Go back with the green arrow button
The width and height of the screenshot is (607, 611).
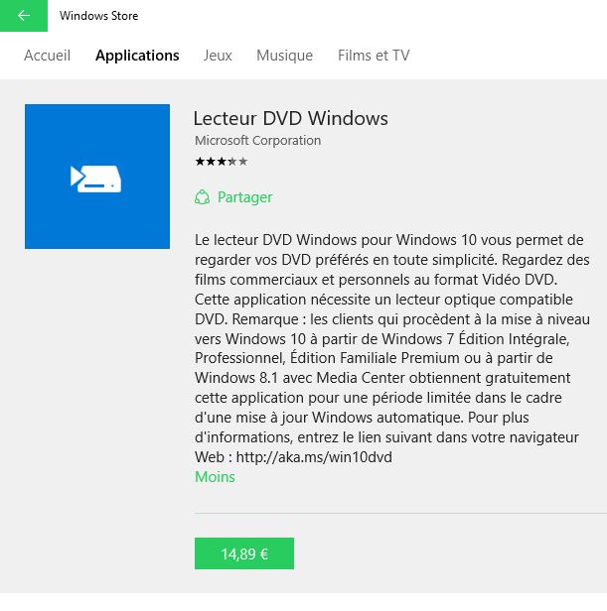pos(24,16)
